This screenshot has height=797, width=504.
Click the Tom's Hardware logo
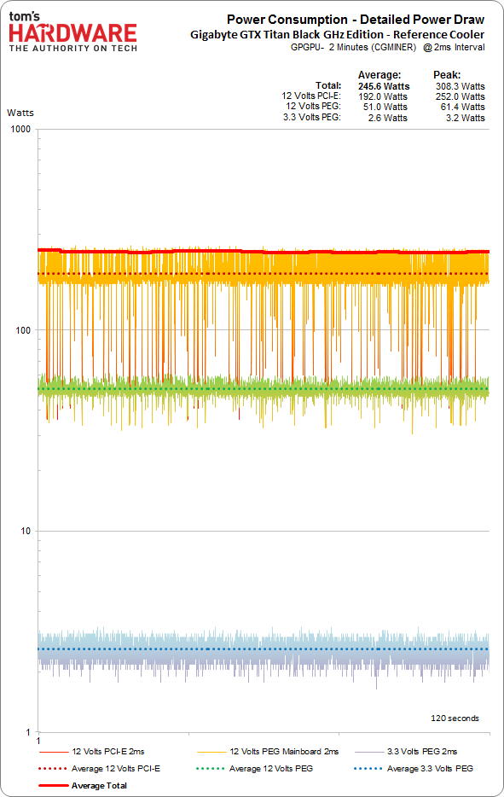pos(73,32)
